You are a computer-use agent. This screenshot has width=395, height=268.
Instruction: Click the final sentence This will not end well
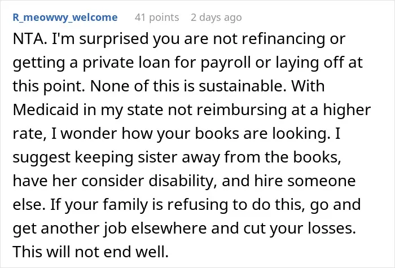pos(91,252)
